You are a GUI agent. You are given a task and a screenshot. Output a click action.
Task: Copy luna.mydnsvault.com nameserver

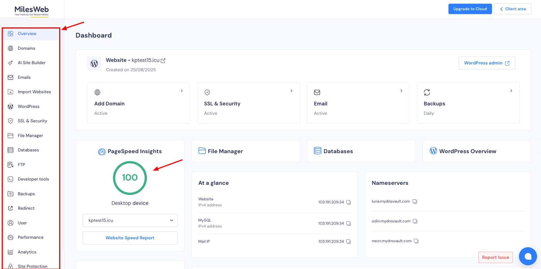(x=415, y=201)
